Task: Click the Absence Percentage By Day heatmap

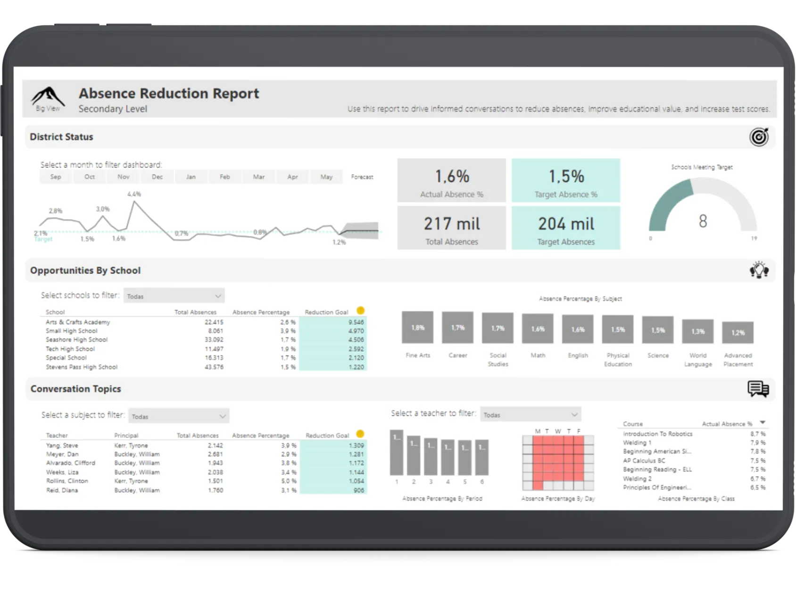Action: point(558,463)
